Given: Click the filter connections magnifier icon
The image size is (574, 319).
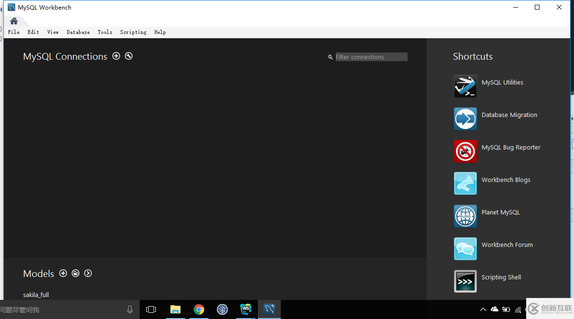Looking at the screenshot, I should point(330,57).
